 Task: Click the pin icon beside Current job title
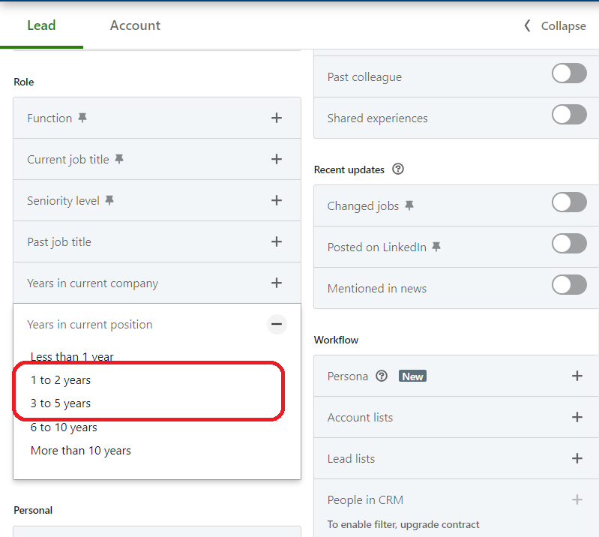click(x=119, y=159)
